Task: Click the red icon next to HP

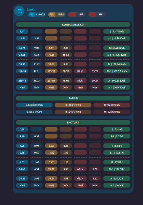Action: (x=92, y=15)
